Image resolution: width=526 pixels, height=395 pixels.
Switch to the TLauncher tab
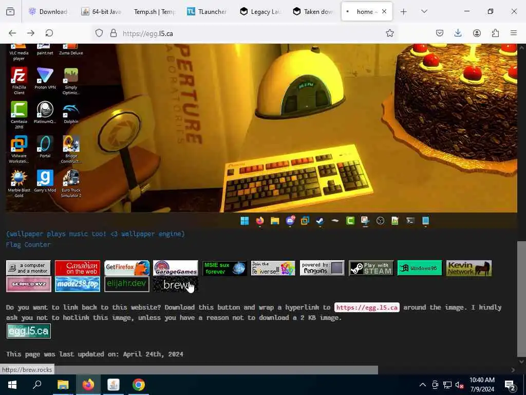click(207, 12)
